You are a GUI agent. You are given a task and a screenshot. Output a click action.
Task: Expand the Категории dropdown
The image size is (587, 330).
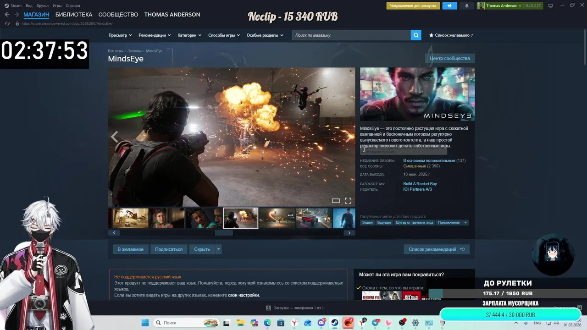tap(189, 35)
